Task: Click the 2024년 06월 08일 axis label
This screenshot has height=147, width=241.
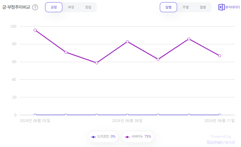Action: [127, 121]
